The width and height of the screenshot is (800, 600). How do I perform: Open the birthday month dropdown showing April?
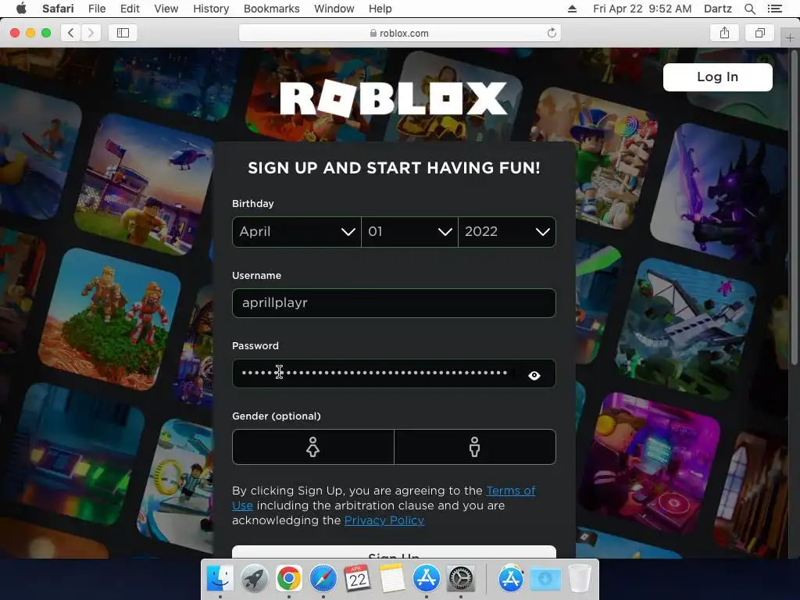point(296,231)
